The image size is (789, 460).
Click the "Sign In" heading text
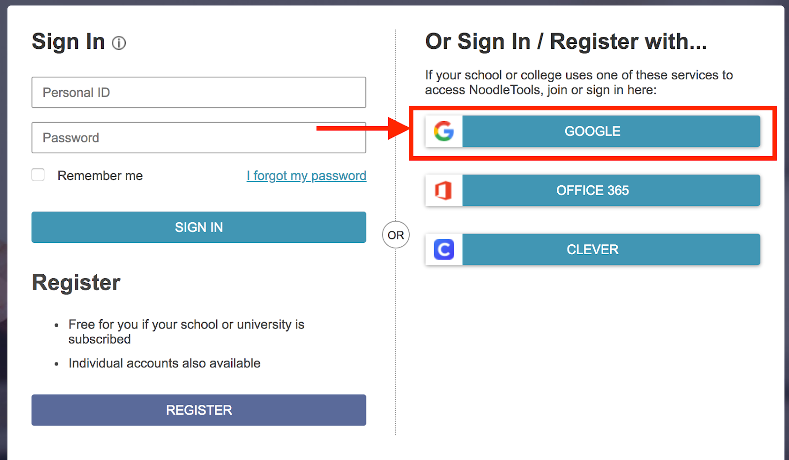69,42
